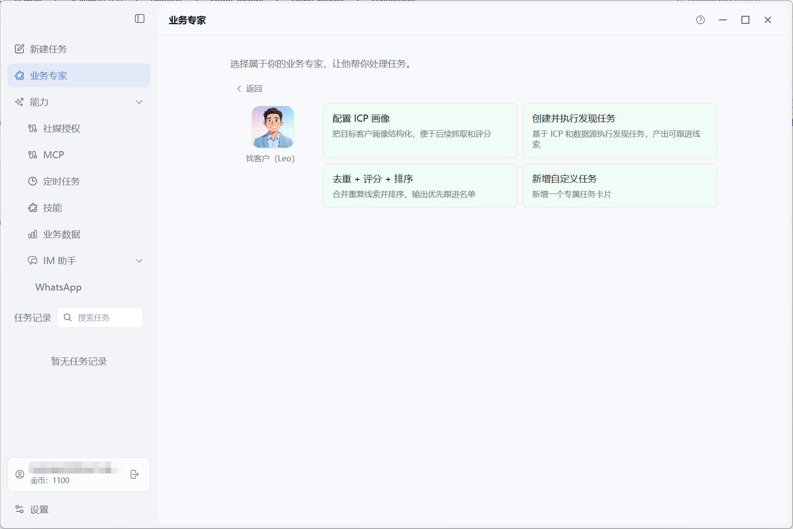
Task: Click the 暂无任务记录 empty state text
Action: coord(79,361)
